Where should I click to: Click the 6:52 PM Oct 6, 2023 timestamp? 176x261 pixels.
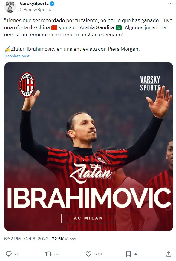(x=26, y=239)
